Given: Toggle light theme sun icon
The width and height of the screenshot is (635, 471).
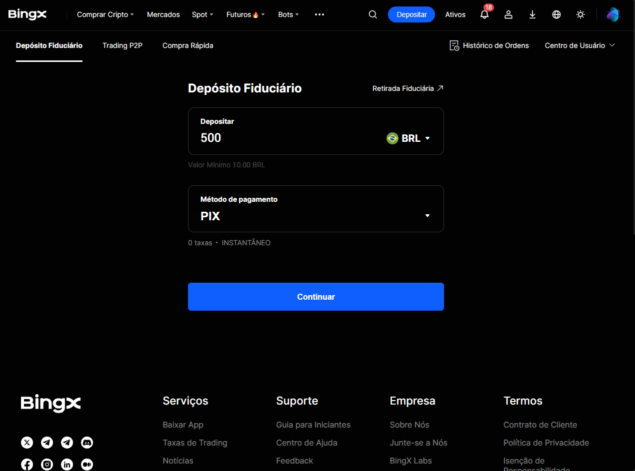Looking at the screenshot, I should coord(580,14).
